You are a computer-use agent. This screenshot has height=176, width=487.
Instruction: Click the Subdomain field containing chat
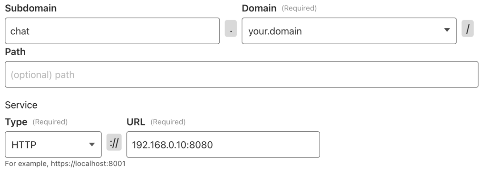coord(112,31)
